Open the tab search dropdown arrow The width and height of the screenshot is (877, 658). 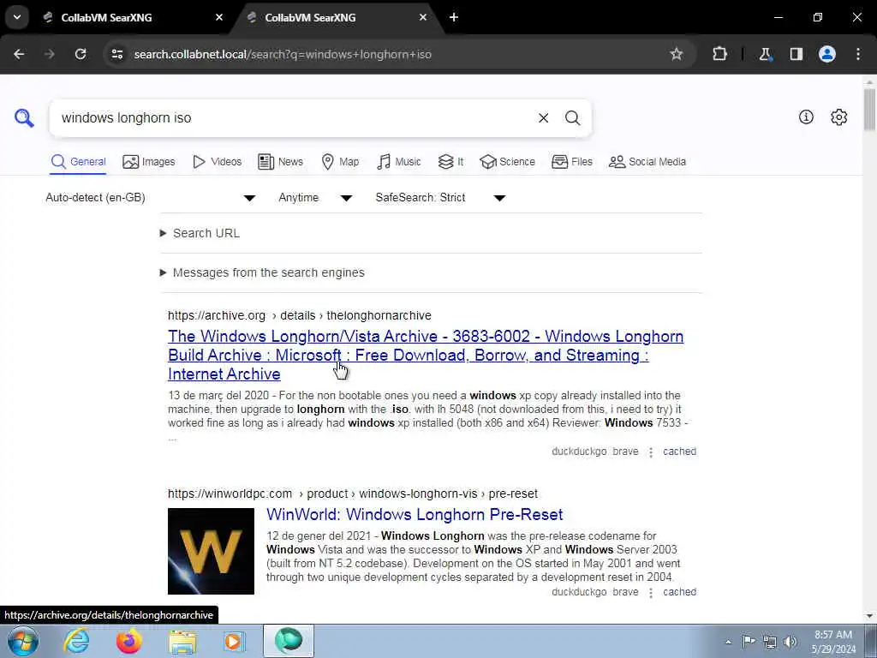(17, 17)
